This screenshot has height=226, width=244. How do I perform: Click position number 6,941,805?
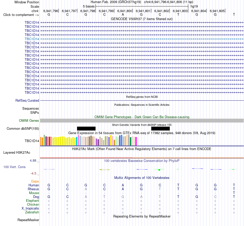(x=217, y=11)
